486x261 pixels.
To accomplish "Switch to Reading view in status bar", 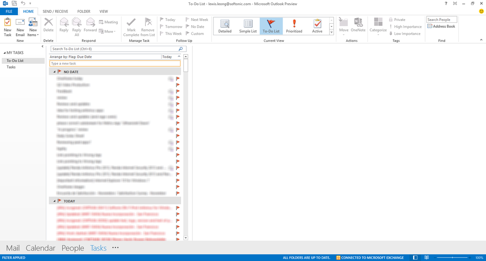I will [427, 258].
